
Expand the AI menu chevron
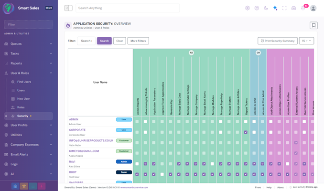tap(51, 174)
